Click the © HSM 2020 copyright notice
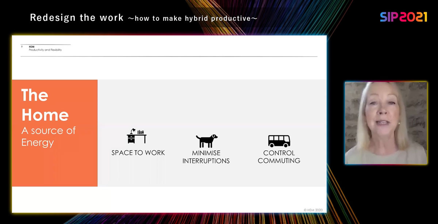 pyautogui.click(x=314, y=210)
